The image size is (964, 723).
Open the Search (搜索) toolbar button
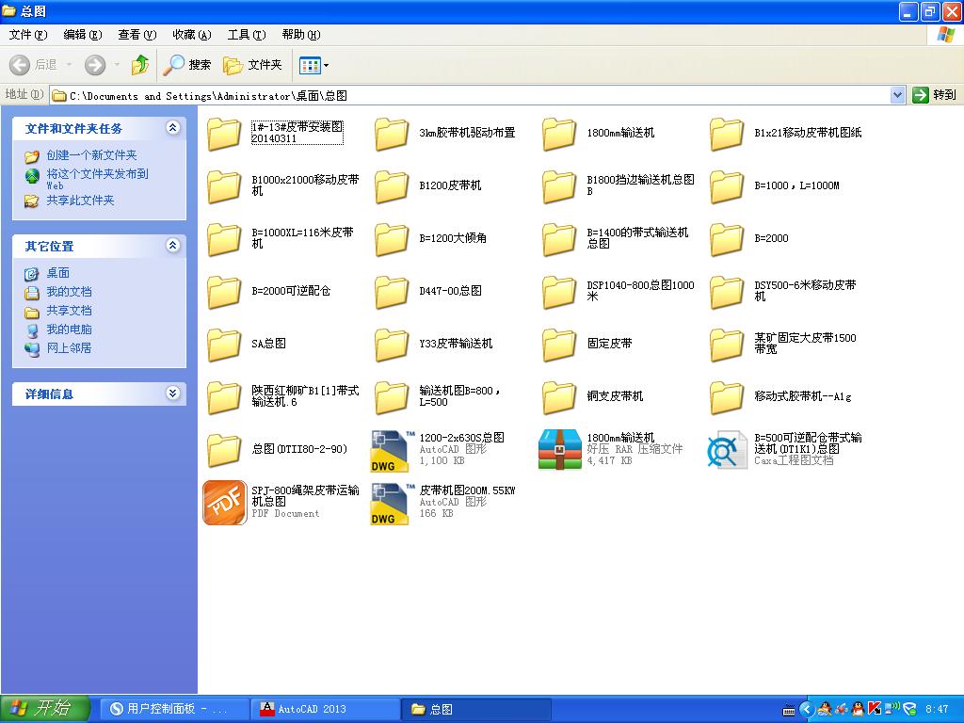click(x=186, y=65)
